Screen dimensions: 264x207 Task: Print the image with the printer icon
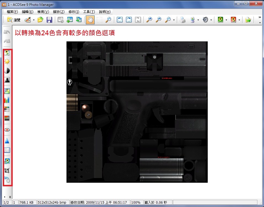183,20
